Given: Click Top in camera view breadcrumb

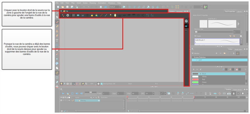Looking at the screenshot, I should coord(67,11).
